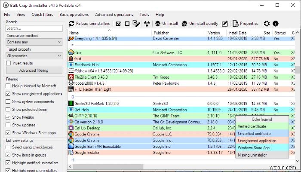The image size is (301, 172).
Task: Toggle Show items in groups checkbox
Action: (8, 155)
